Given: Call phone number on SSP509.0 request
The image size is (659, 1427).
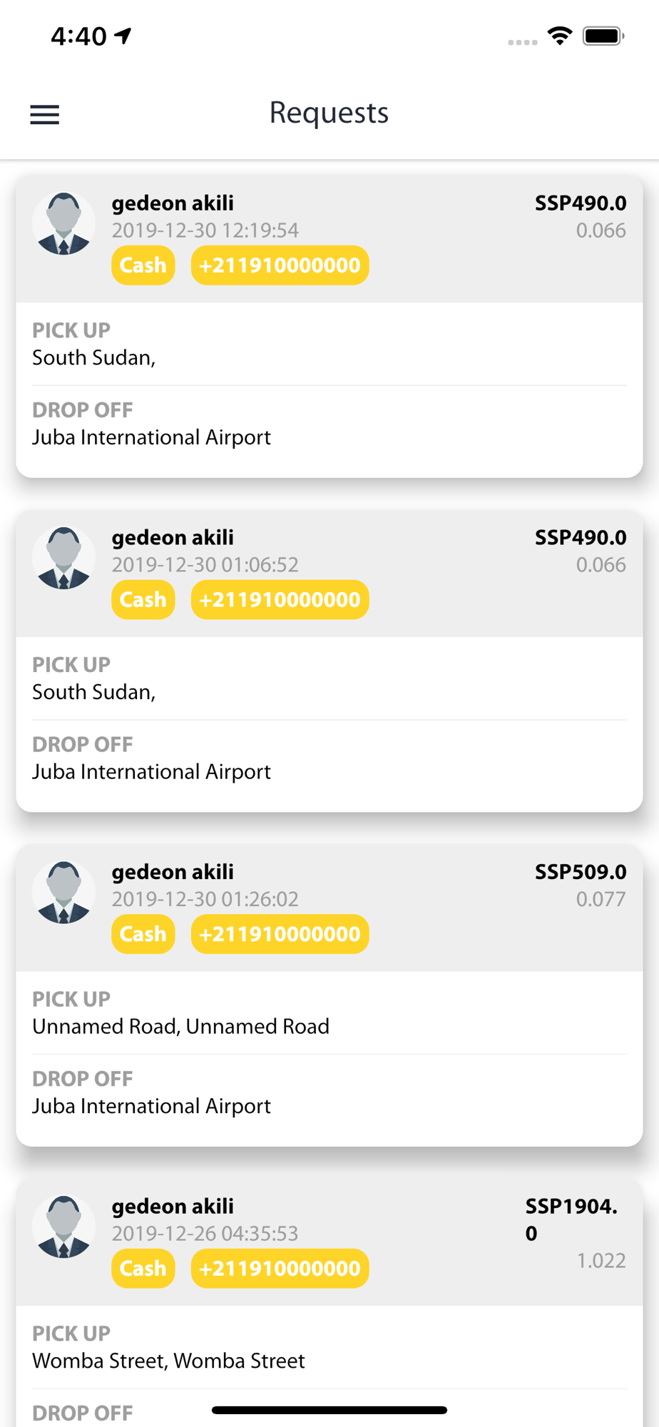Looking at the screenshot, I should [280, 934].
